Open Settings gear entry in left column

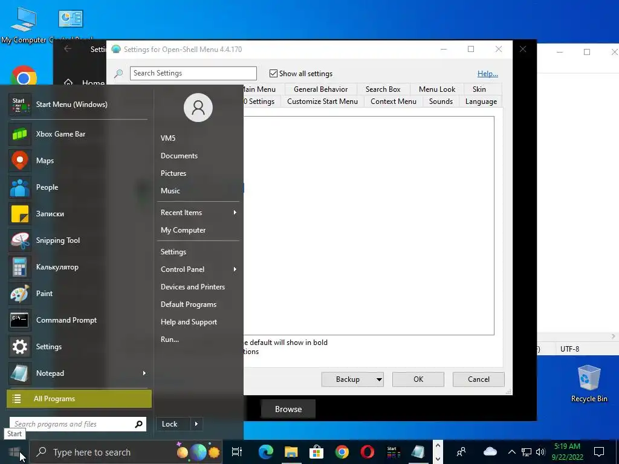click(78, 347)
